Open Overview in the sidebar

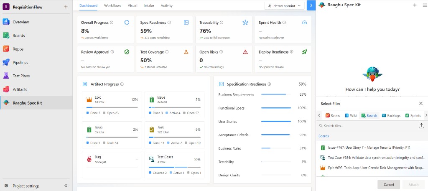(x=36, y=22)
